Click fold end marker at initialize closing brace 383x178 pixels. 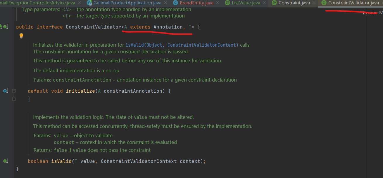(14, 99)
